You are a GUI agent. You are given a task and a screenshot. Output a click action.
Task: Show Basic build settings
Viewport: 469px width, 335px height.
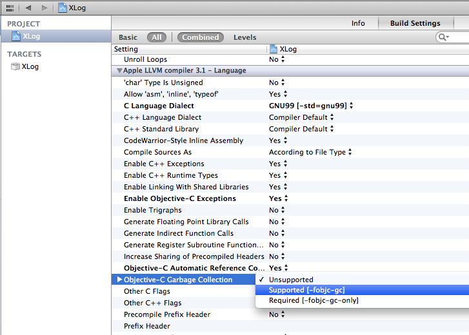128,37
